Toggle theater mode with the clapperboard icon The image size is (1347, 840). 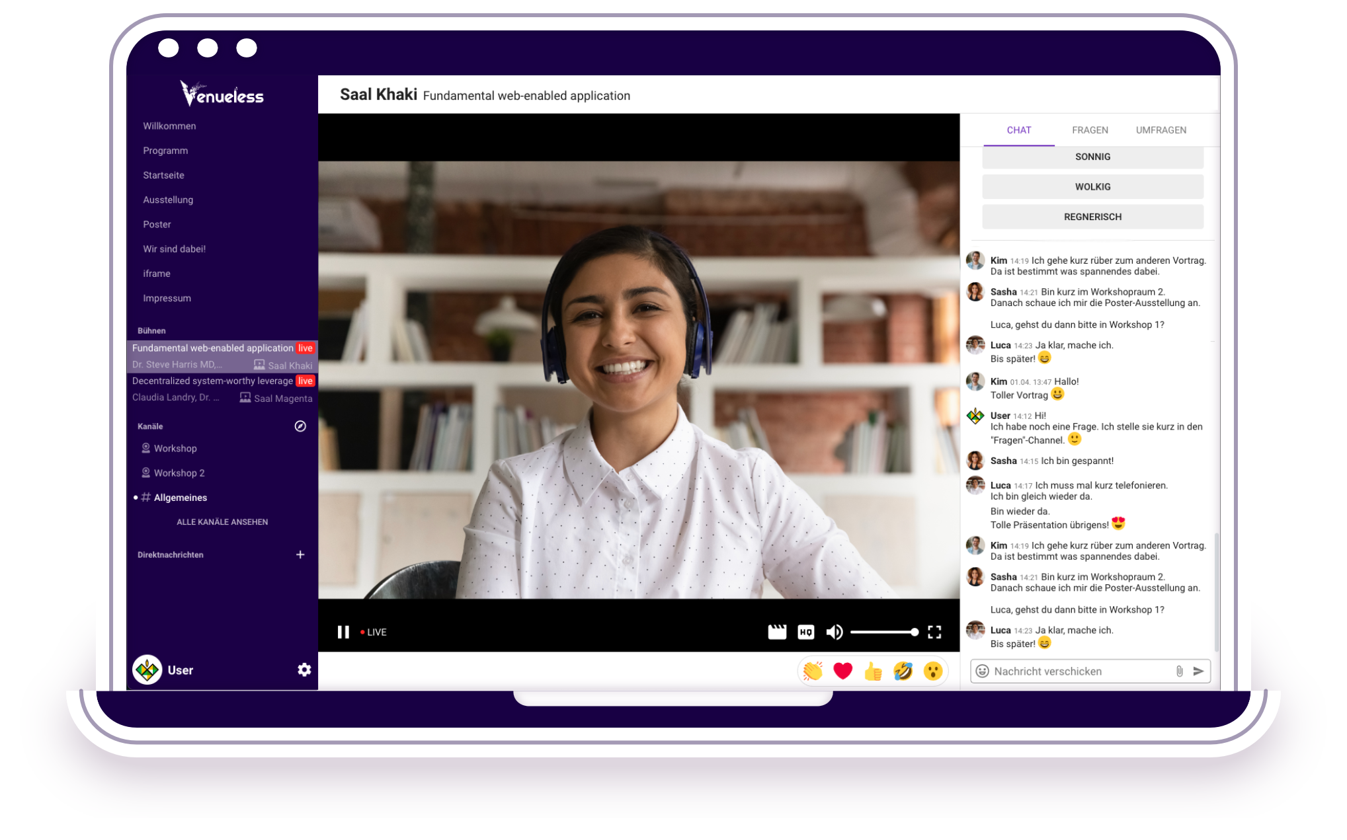777,632
